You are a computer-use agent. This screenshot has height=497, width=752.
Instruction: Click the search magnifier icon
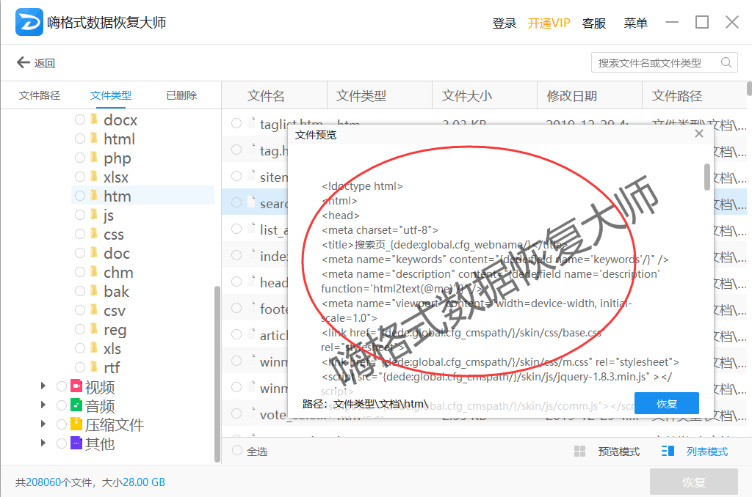(726, 62)
